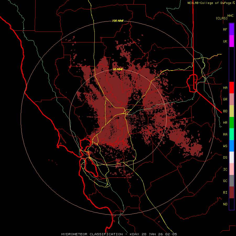Select the GR pink legend swatch
Viewport: 236px width, 236px height.
click(232, 99)
